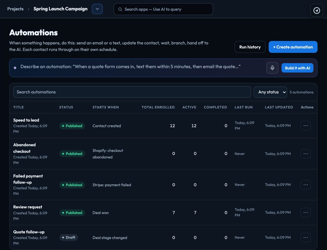Click the Draft status badge on Quote follow-up
Image resolution: width=327 pixels, height=250 pixels.
click(x=69, y=237)
